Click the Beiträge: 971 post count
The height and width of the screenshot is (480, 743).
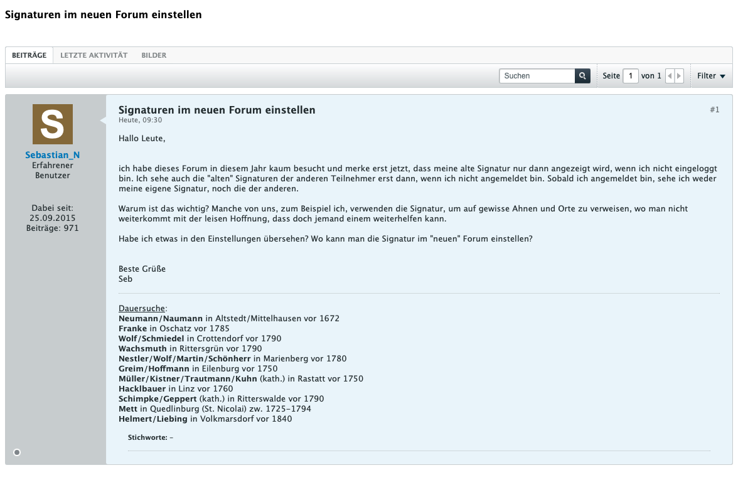53,228
